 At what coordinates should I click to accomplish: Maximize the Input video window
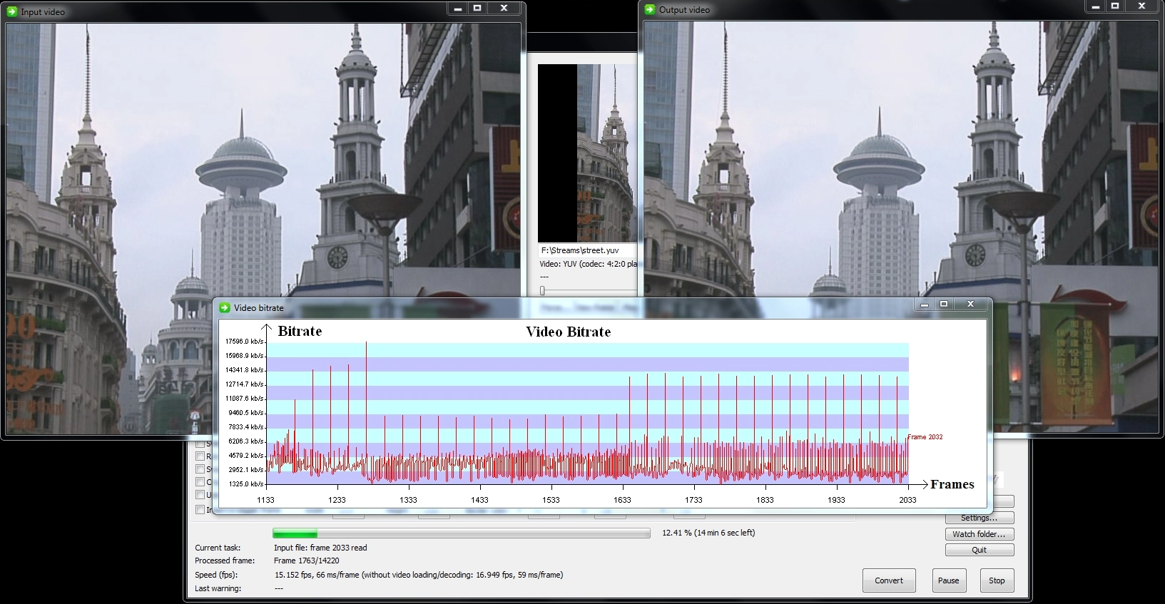(x=477, y=9)
